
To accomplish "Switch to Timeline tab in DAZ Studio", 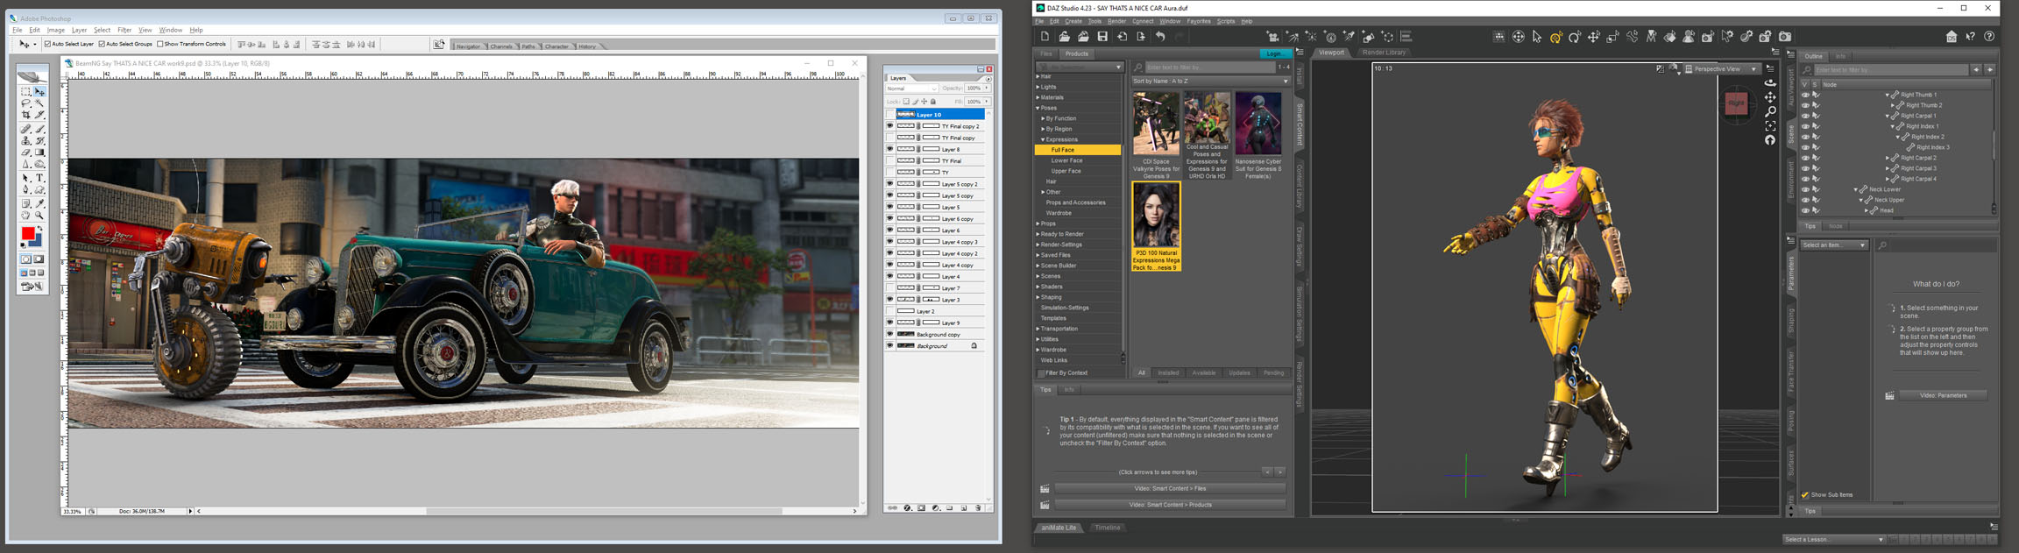I will 1108,528.
